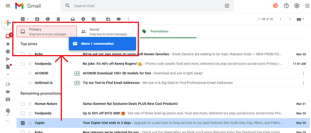Compose a new email with plus button
Image resolution: width=311 pixels, height=133 pixels.
click(8, 23)
